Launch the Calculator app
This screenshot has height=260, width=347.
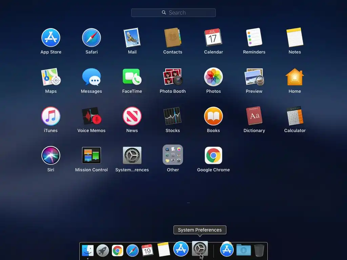point(295,116)
